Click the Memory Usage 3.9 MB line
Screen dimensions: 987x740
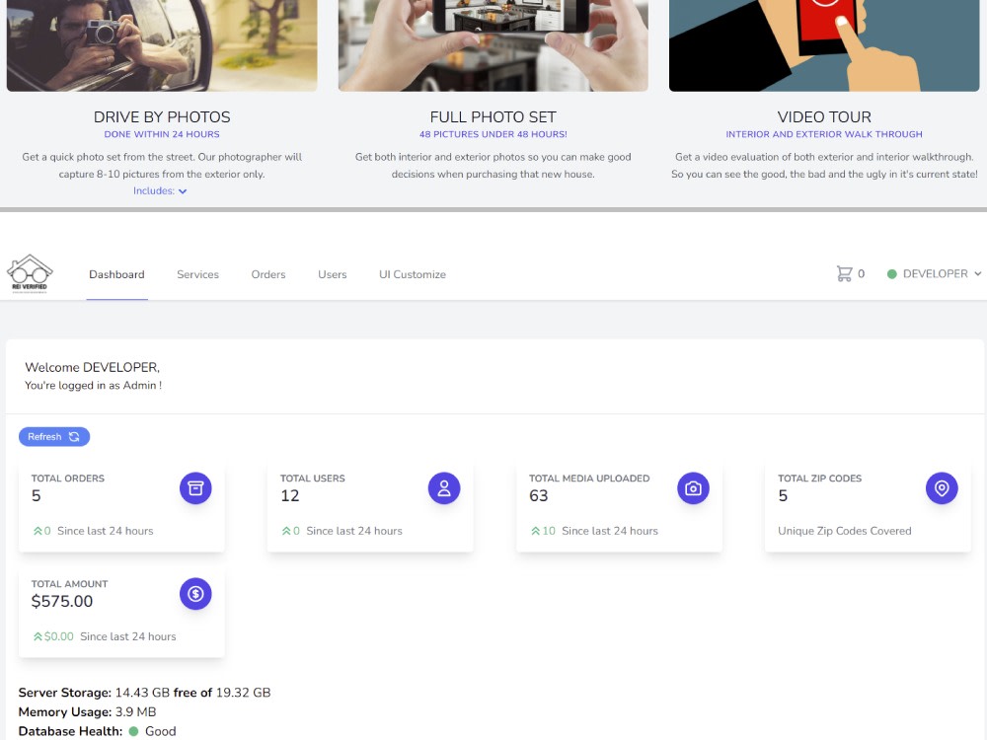(x=87, y=712)
